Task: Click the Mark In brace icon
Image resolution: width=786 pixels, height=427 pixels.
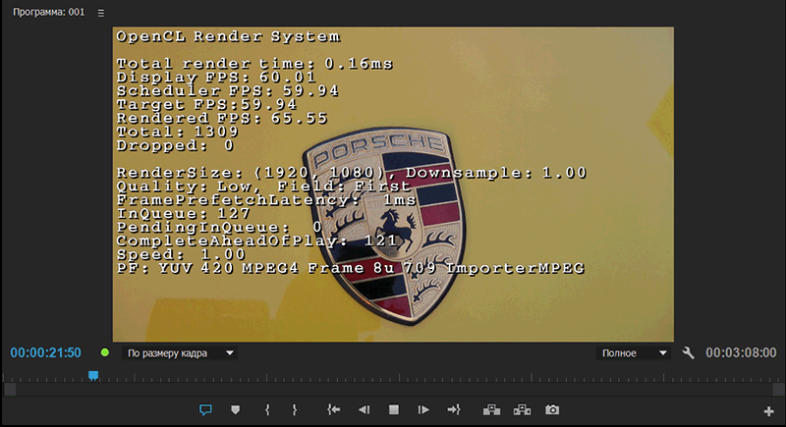Action: click(267, 410)
